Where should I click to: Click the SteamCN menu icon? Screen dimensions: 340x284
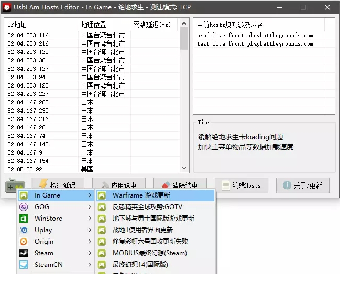24,265
